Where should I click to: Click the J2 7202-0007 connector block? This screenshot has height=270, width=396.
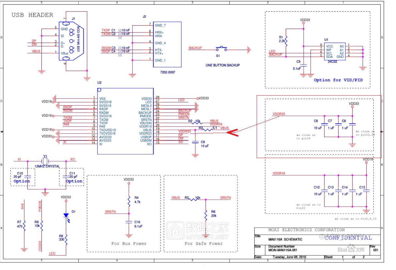167,44
